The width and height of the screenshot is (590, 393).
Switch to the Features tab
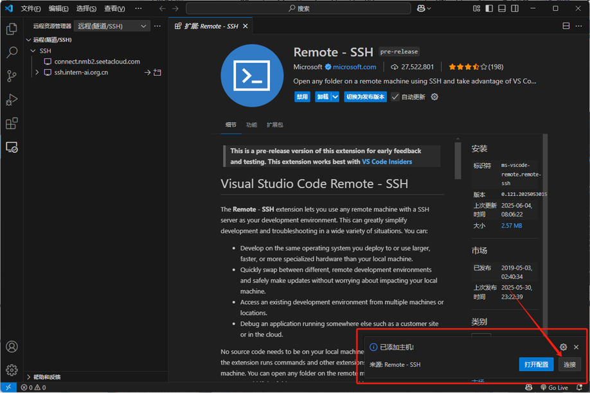pyautogui.click(x=251, y=125)
